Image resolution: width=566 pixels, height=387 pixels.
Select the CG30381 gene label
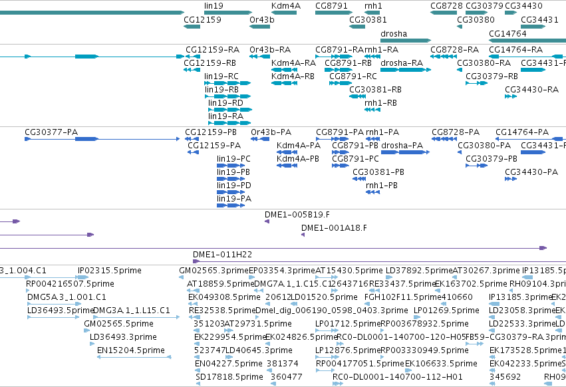(368, 19)
